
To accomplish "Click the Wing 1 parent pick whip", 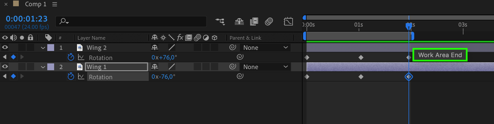I will [x=233, y=67].
